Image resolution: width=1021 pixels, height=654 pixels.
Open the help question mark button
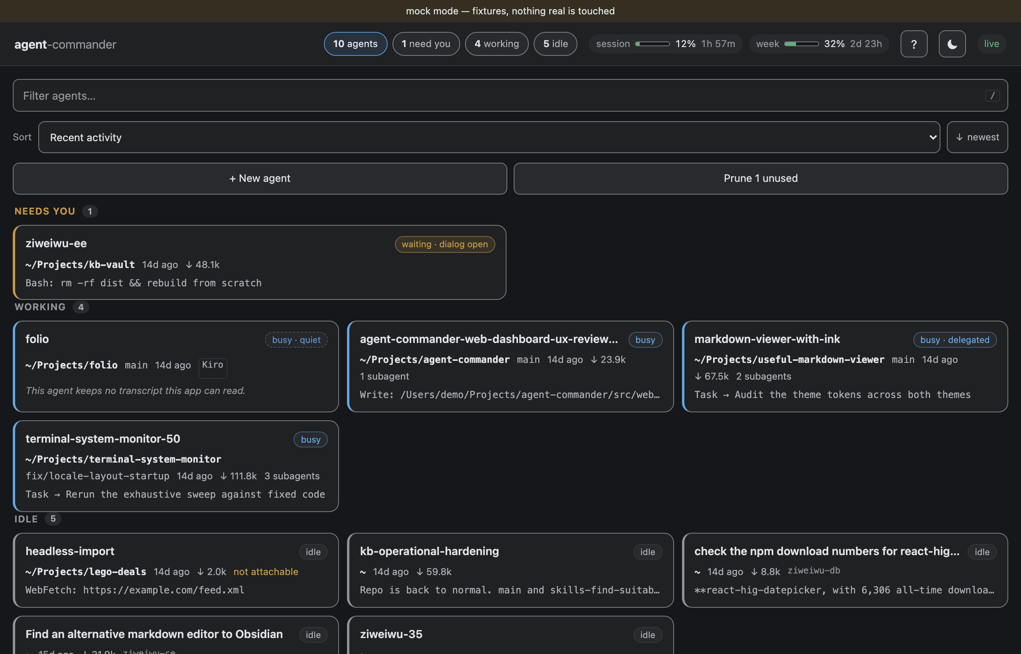pyautogui.click(x=914, y=44)
